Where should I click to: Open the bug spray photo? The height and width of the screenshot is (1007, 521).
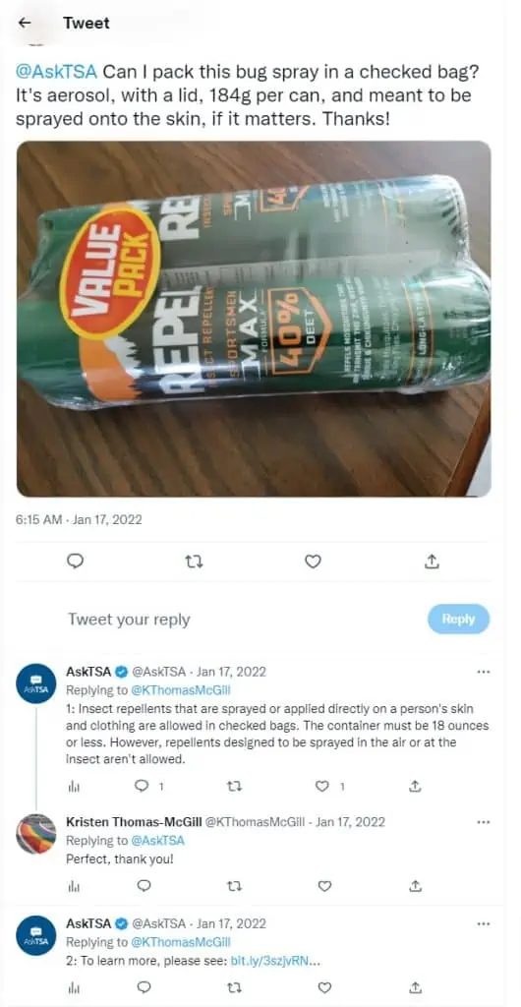(x=254, y=319)
